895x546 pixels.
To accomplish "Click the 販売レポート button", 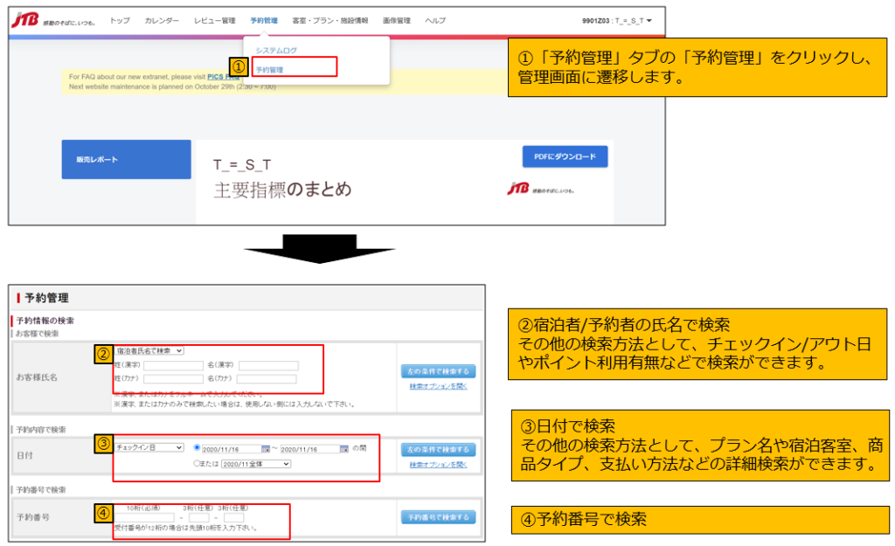I will [126, 160].
